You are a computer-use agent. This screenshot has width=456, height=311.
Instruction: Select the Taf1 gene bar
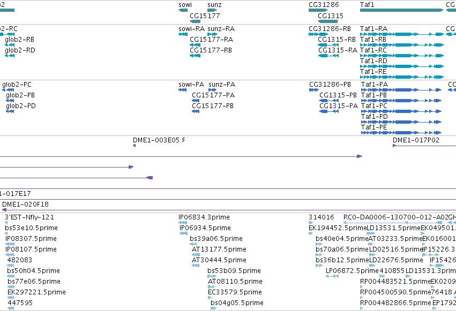[x=402, y=10]
